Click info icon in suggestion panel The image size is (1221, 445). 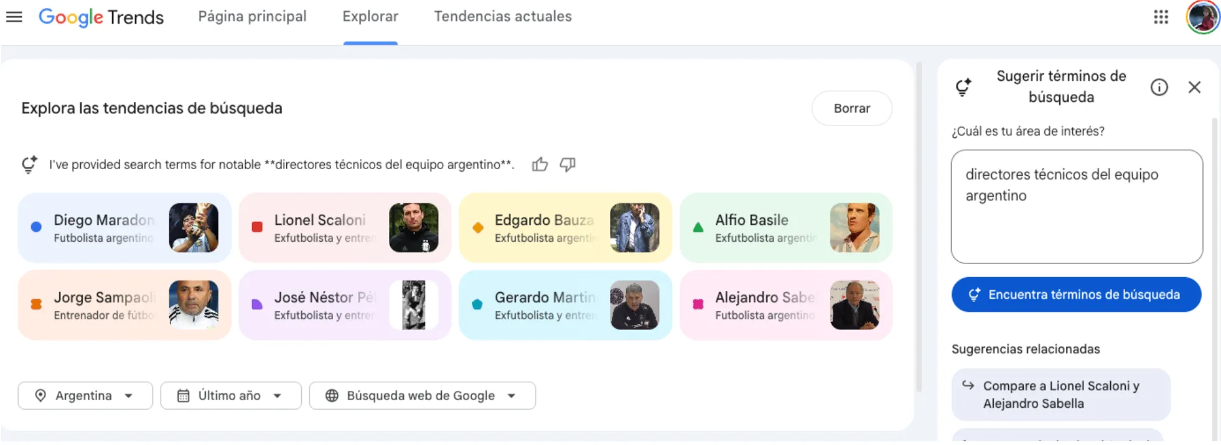[x=1159, y=87]
